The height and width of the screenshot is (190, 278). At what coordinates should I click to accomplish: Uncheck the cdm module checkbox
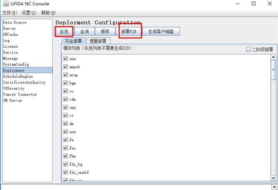(66, 99)
